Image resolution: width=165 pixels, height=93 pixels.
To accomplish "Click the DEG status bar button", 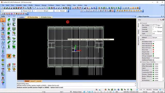I will pos(154,92).
